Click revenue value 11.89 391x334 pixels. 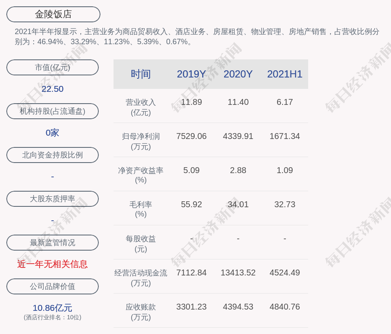pyautogui.click(x=192, y=102)
